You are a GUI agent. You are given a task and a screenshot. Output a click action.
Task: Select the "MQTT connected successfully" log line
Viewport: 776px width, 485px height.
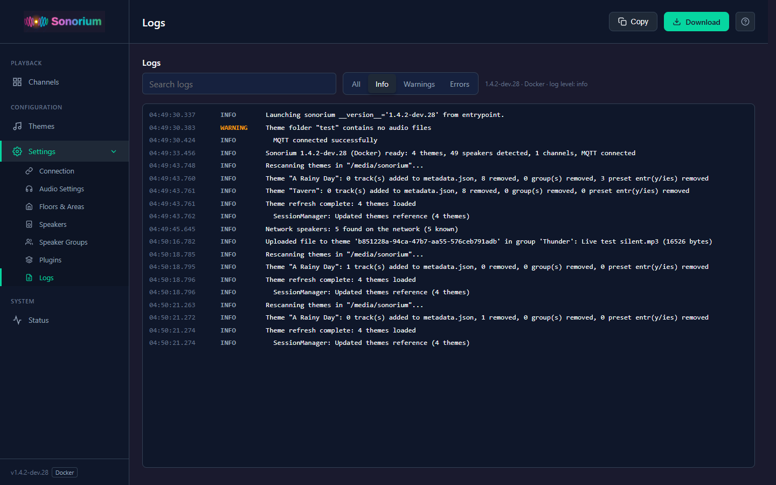coord(448,140)
